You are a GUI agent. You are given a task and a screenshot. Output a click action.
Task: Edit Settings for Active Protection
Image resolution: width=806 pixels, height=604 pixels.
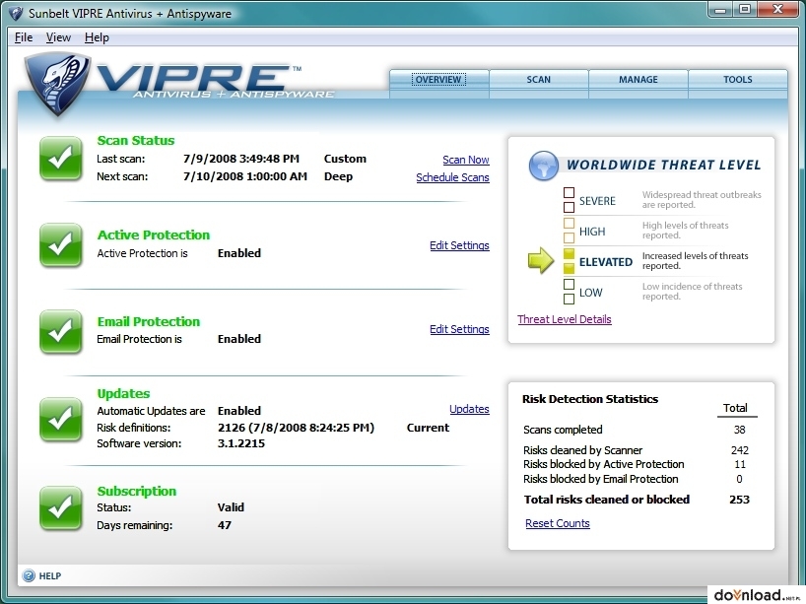459,245
